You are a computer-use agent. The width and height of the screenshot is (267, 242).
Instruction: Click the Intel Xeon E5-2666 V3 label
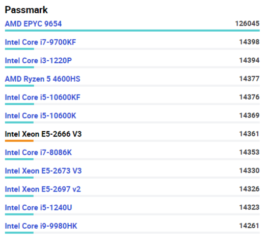click(x=43, y=134)
